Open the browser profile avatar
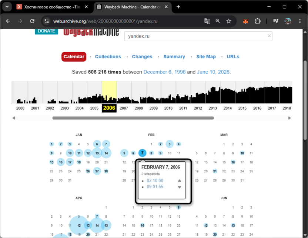This screenshot has height=238, width=308. [x=288, y=21]
